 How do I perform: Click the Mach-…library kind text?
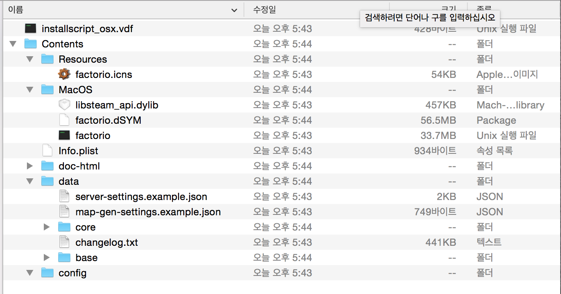(x=510, y=105)
